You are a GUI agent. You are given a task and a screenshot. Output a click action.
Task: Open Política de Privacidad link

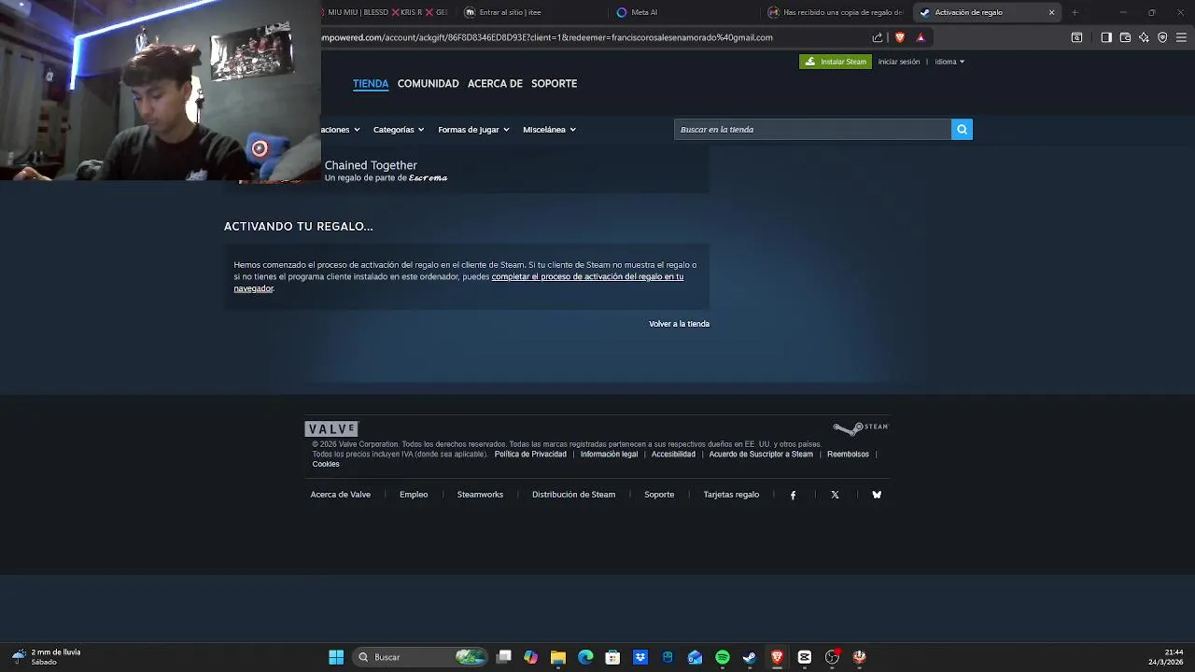click(530, 455)
